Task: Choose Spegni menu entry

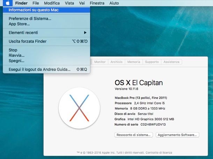Action: 46,61
